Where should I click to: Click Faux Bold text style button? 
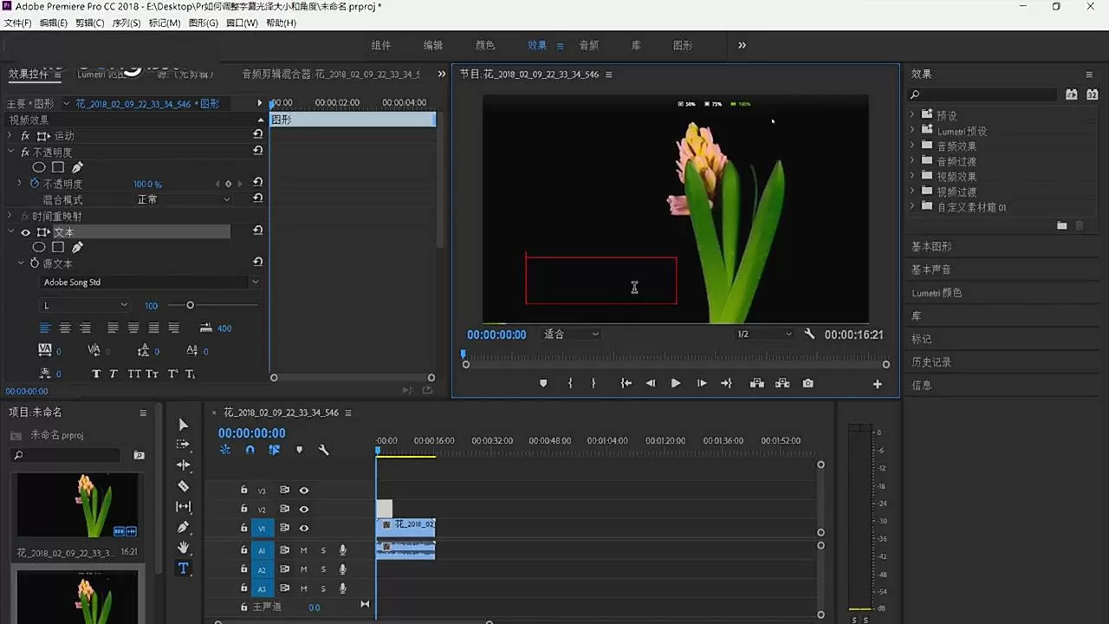point(96,374)
